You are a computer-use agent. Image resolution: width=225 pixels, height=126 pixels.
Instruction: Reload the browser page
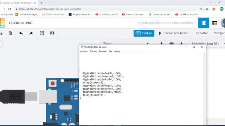(x=9, y=9)
